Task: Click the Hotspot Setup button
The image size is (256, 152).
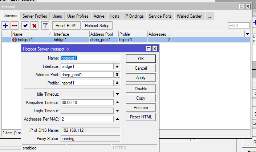Action: click(97, 26)
